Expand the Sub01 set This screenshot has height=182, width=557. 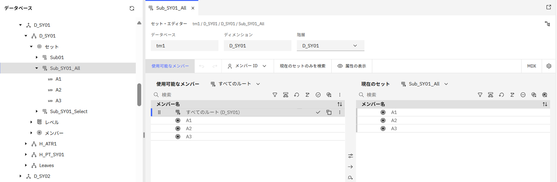click(x=37, y=57)
